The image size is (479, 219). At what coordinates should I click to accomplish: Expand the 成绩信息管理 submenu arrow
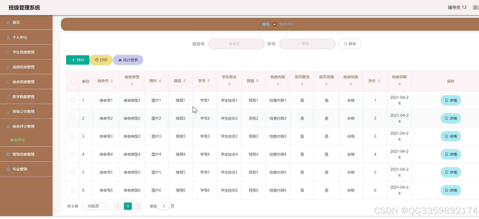coord(46,66)
